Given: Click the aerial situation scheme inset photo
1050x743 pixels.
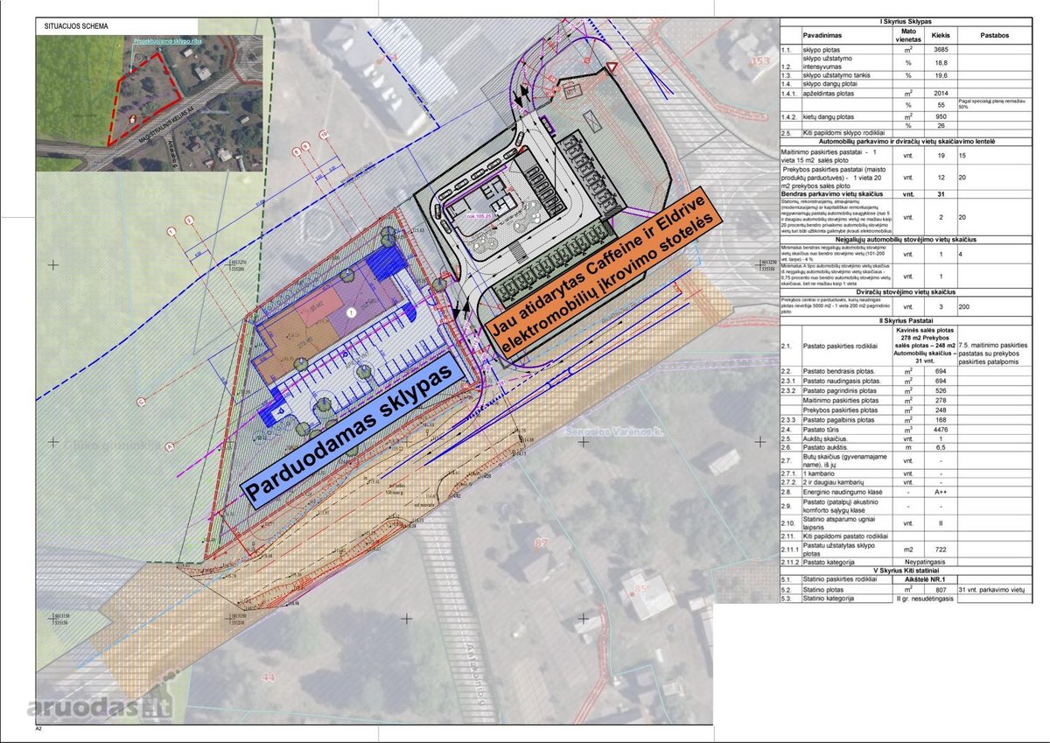Looking at the screenshot, I should pos(149,102).
